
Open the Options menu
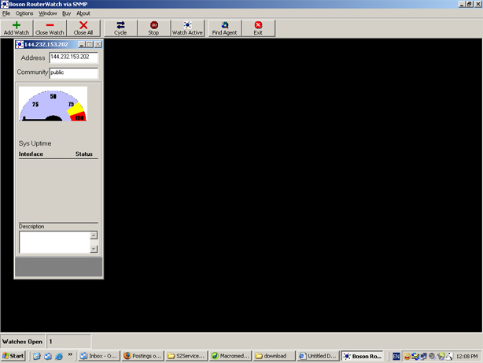tap(24, 13)
